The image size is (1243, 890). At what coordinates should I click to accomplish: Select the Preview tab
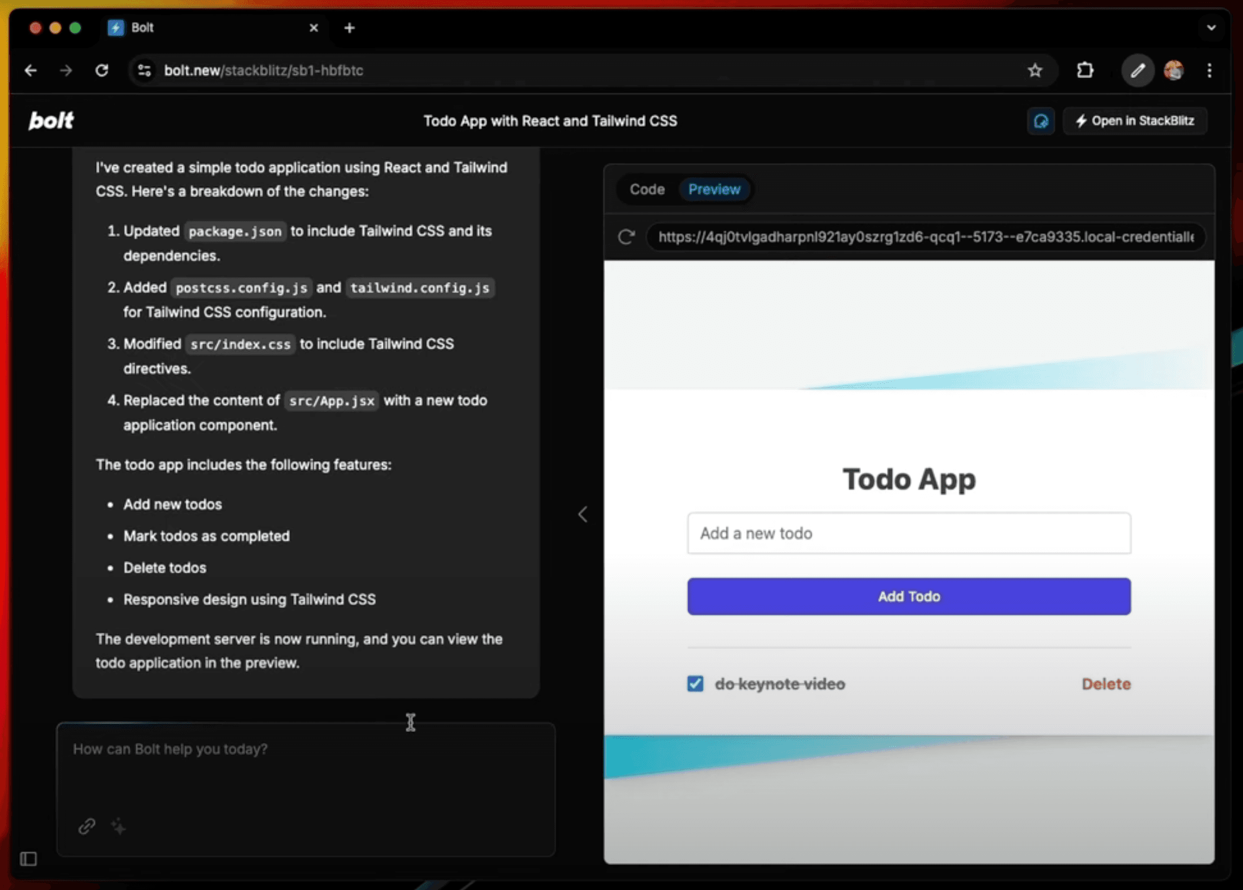[714, 189]
